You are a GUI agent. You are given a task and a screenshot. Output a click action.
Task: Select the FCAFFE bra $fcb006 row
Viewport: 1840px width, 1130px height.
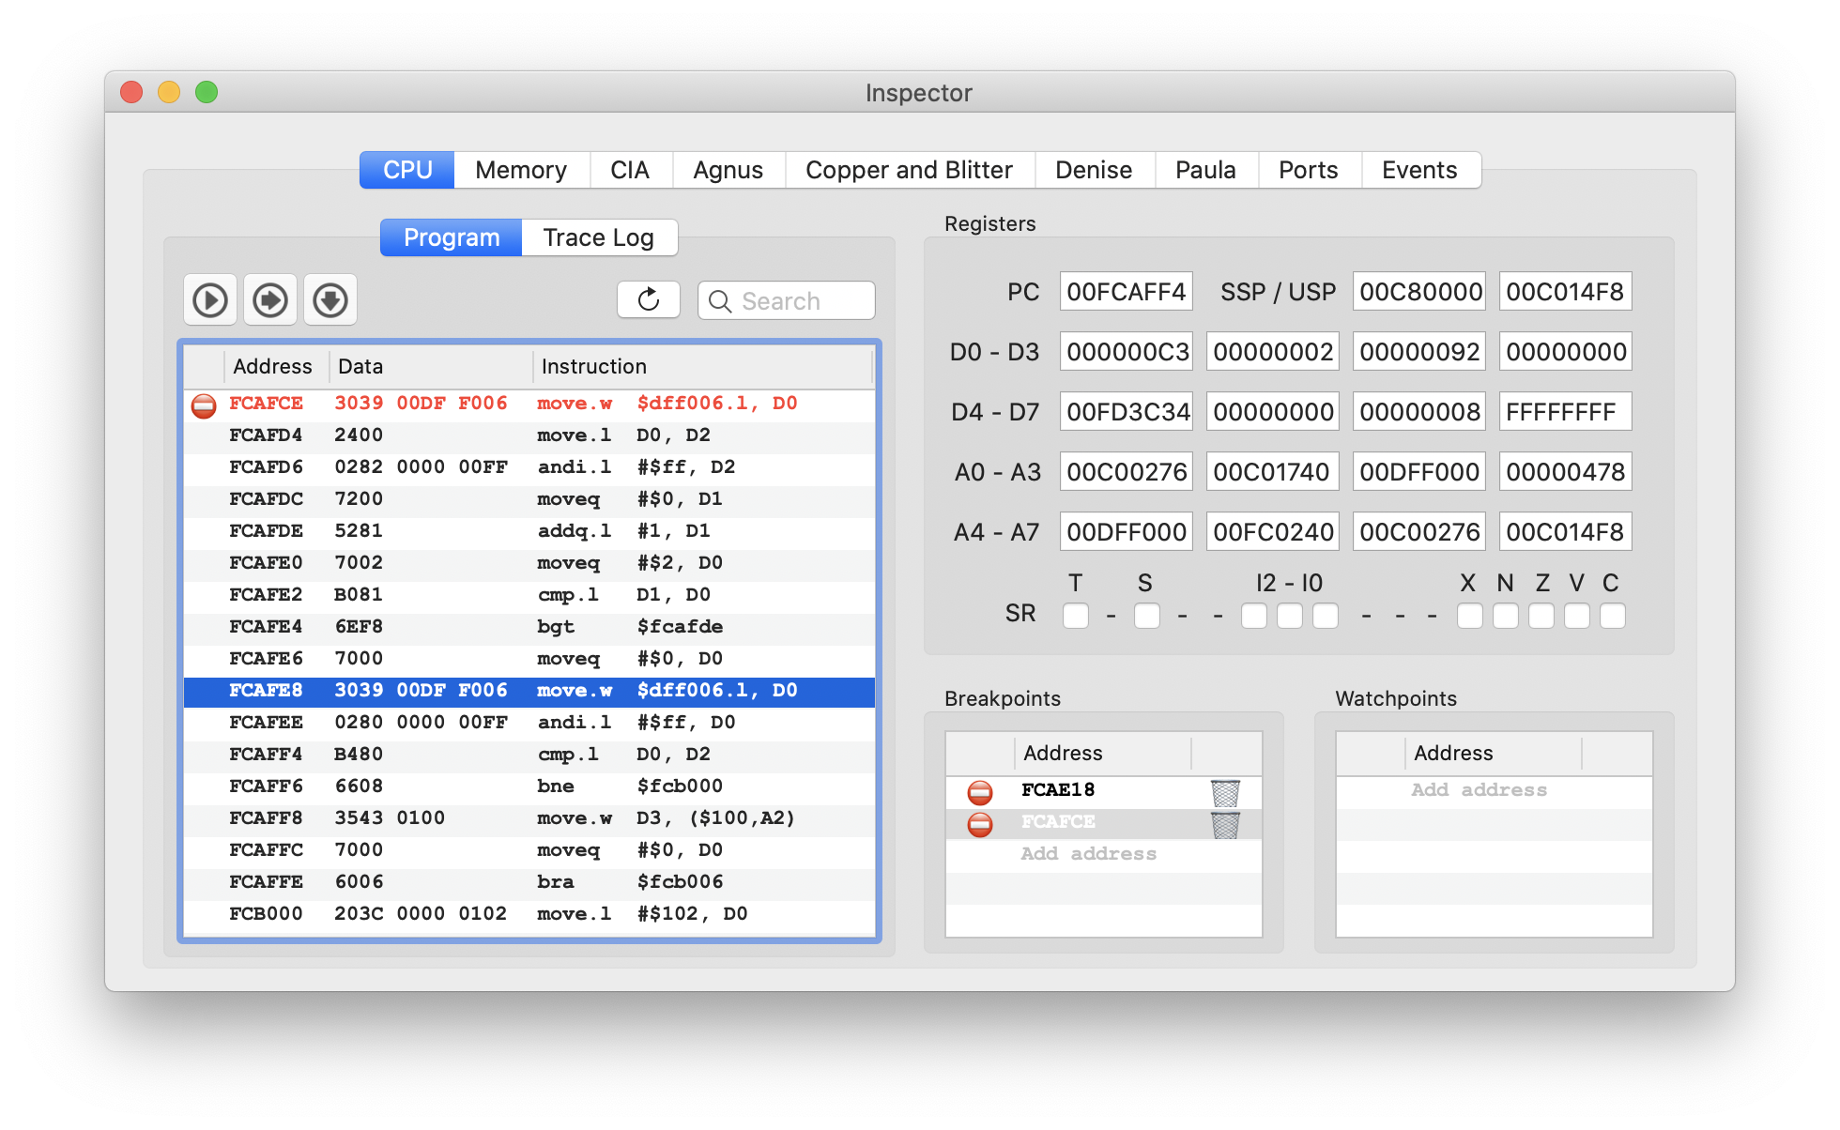click(x=529, y=883)
